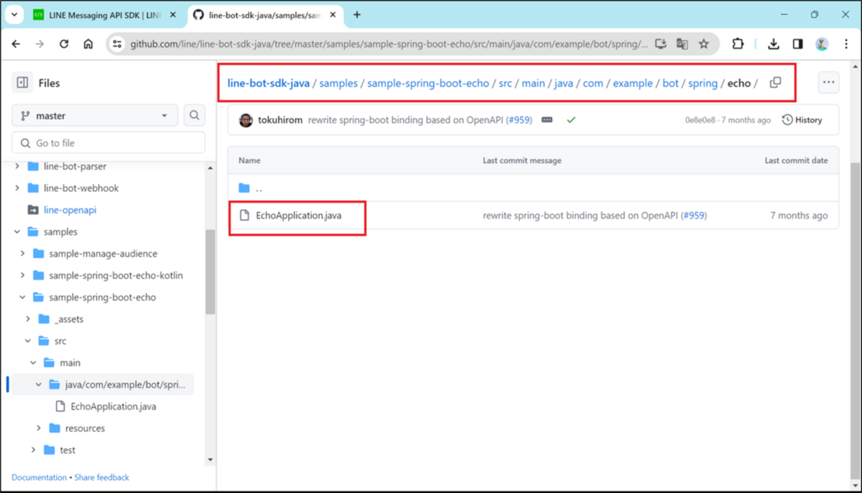The width and height of the screenshot is (862, 493).
Task: Toggle the browser side panel
Action: pyautogui.click(x=797, y=44)
